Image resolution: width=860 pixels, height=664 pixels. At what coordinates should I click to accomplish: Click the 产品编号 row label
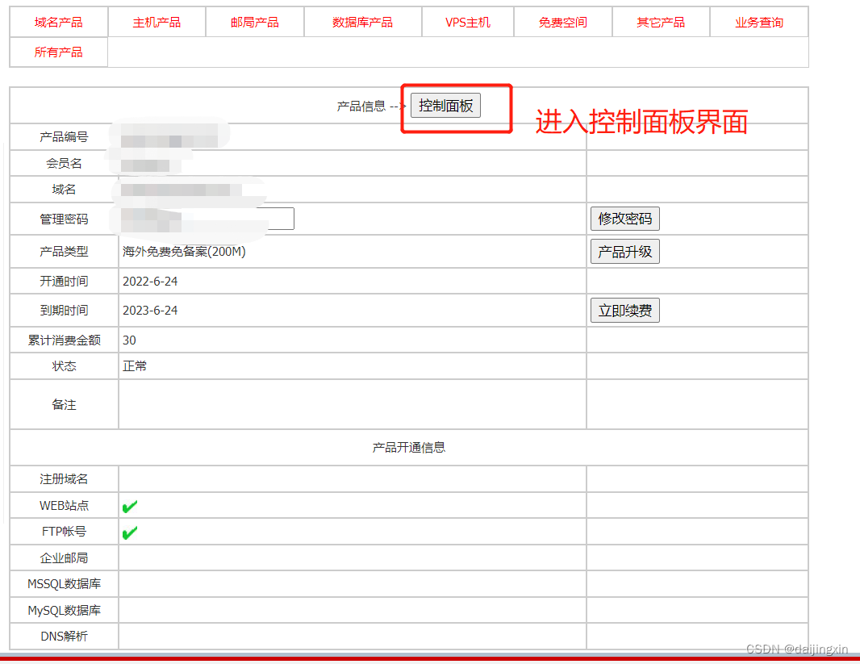tap(64, 136)
